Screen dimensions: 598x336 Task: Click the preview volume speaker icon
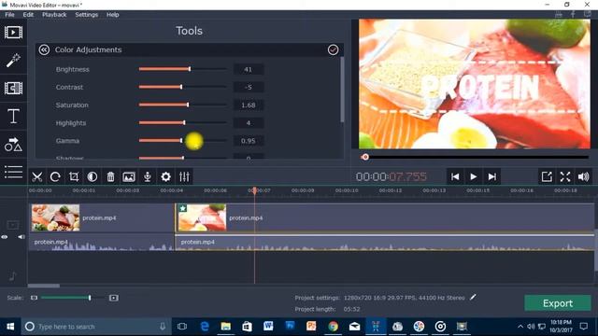583,176
